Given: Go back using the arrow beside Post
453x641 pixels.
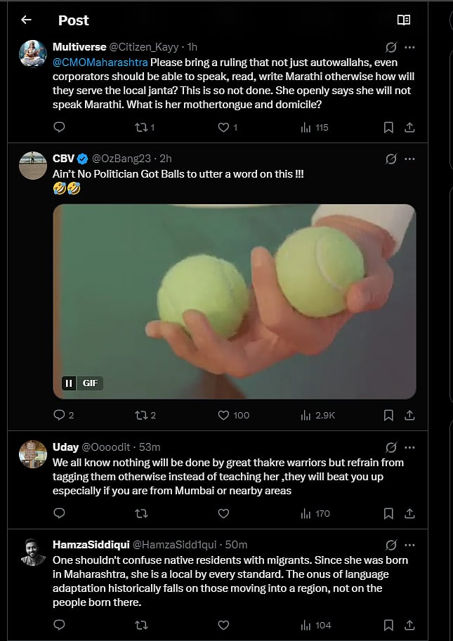Looking at the screenshot, I should tap(26, 20).
